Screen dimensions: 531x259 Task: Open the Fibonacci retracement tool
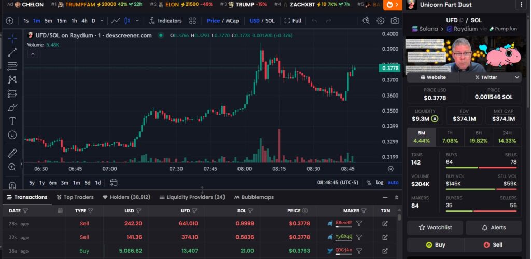[12, 66]
